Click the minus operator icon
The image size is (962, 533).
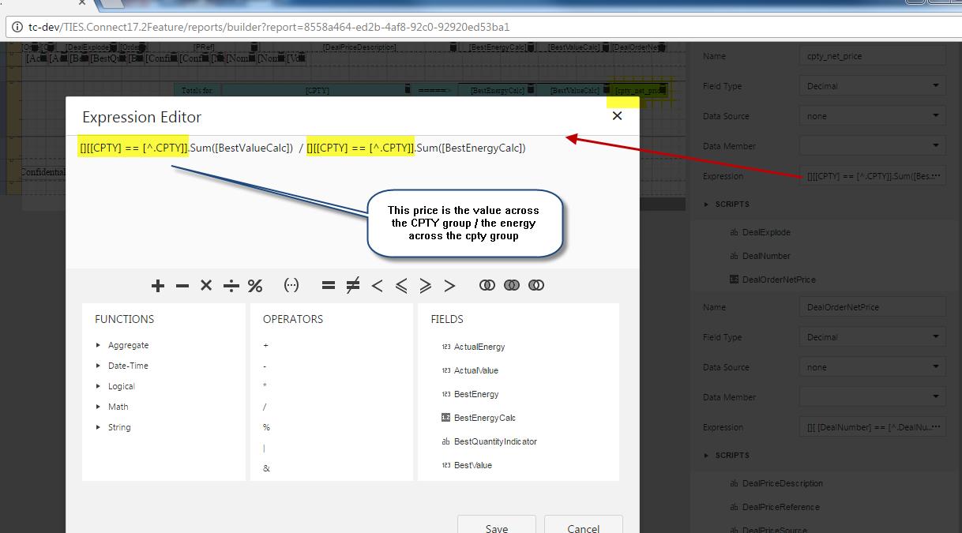pos(182,286)
